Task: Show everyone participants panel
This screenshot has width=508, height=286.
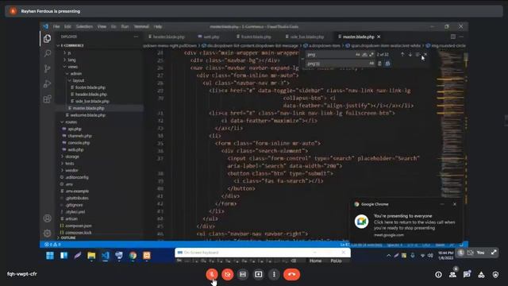Action: point(452,275)
